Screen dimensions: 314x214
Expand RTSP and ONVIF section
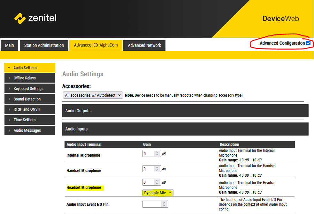29,109
